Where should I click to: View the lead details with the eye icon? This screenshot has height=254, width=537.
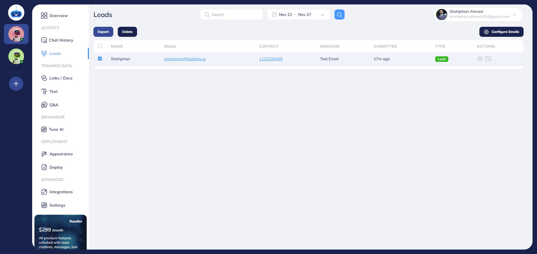[480, 59]
